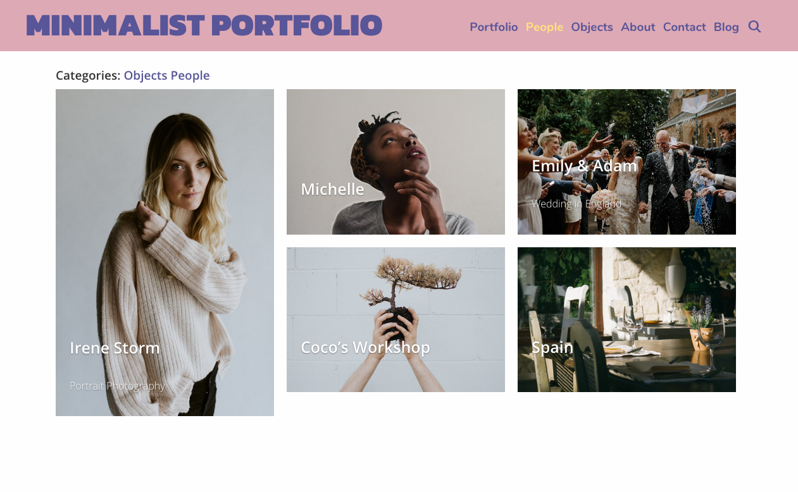Open the Michelle portfolio thumbnail
The image size is (798, 492).
396,162
